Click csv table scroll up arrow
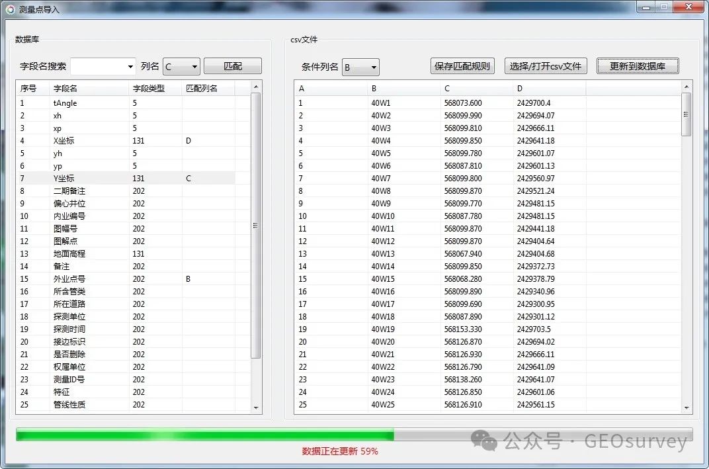Image resolution: width=709 pixels, height=469 pixels. 687,87
